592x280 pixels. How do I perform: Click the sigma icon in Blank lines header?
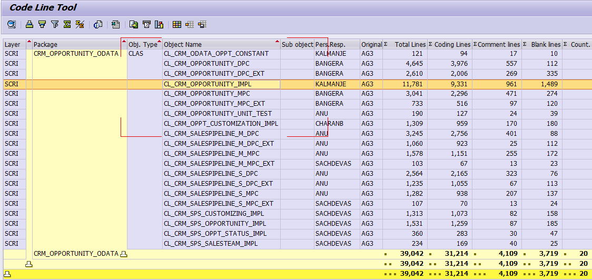[525, 44]
